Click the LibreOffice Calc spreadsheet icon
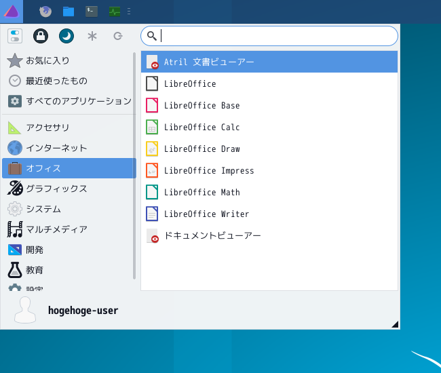 click(152, 127)
